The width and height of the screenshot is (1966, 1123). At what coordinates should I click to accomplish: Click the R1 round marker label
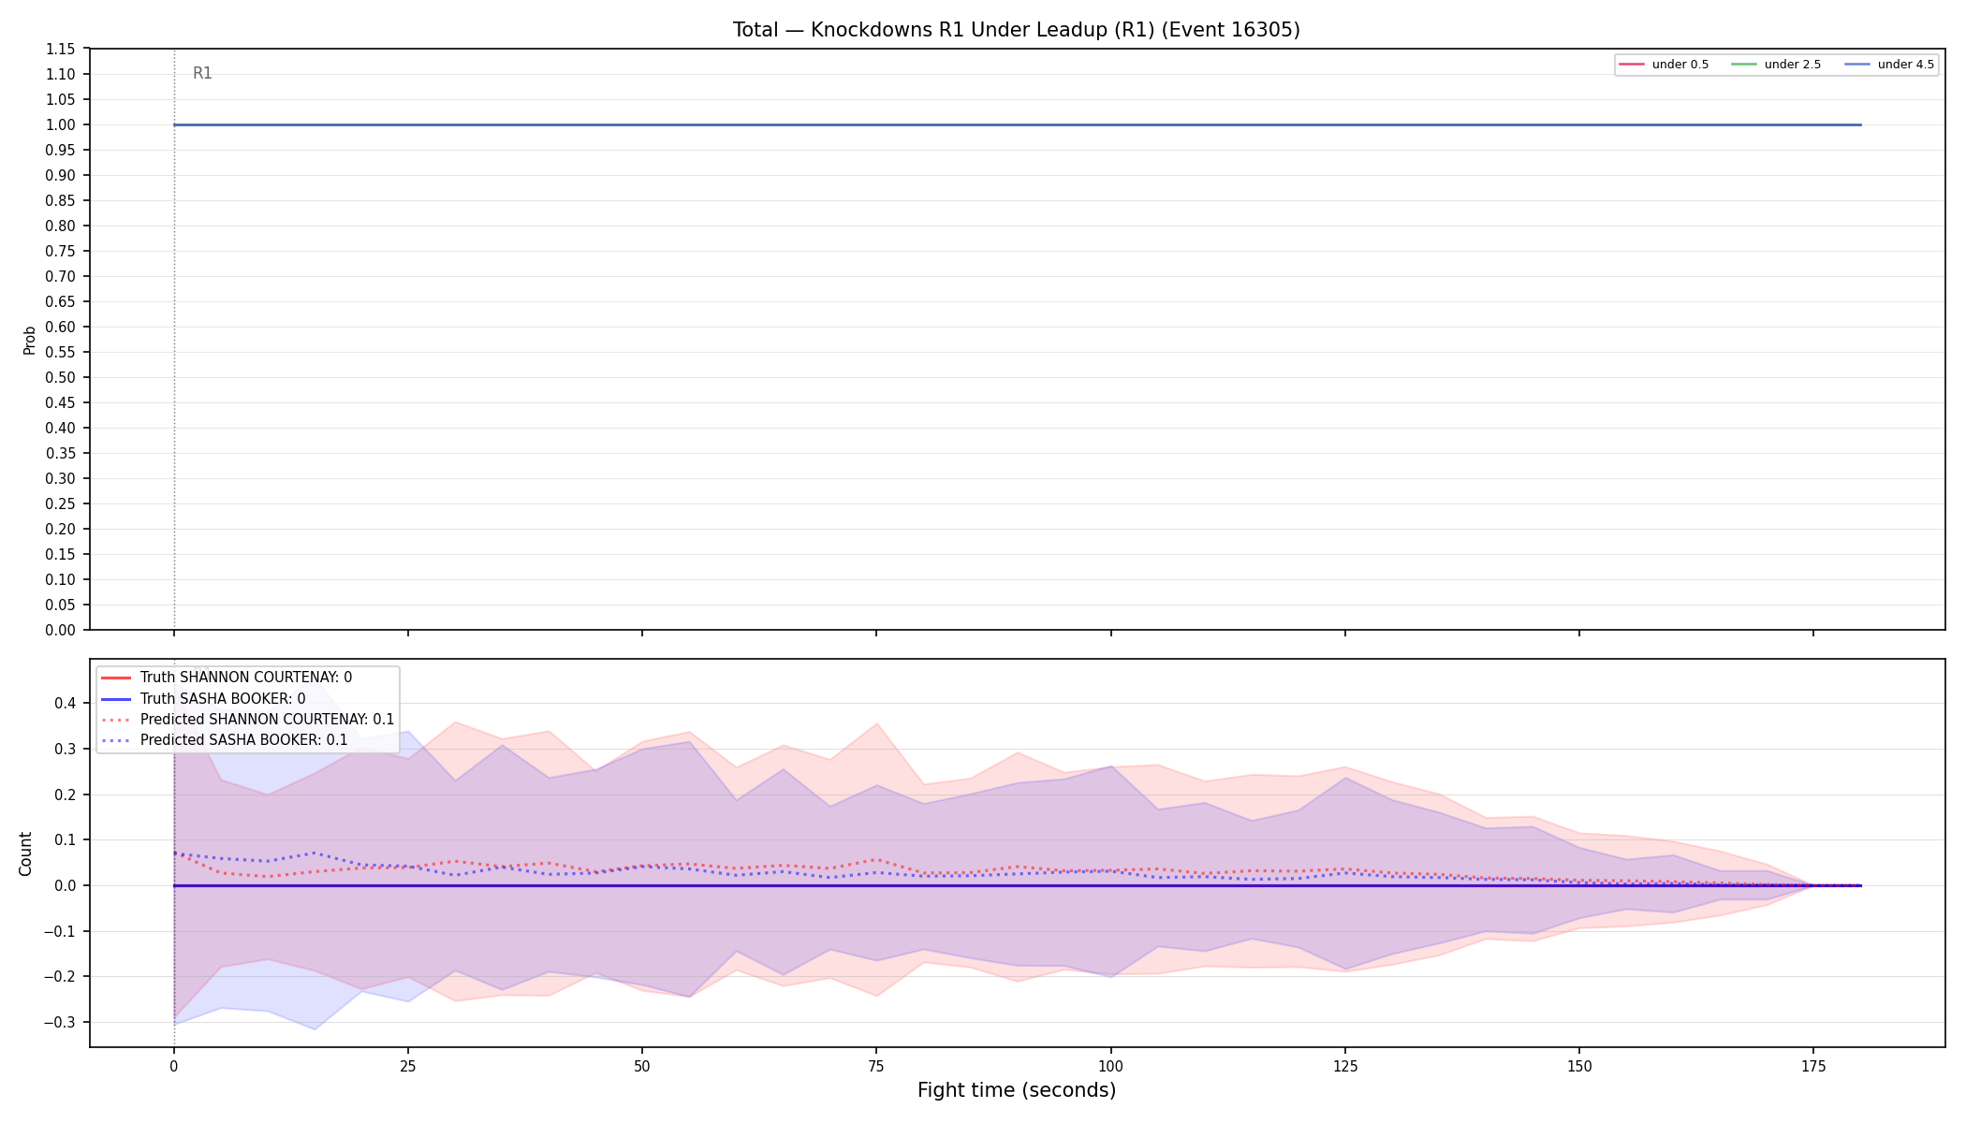pyautogui.click(x=202, y=73)
